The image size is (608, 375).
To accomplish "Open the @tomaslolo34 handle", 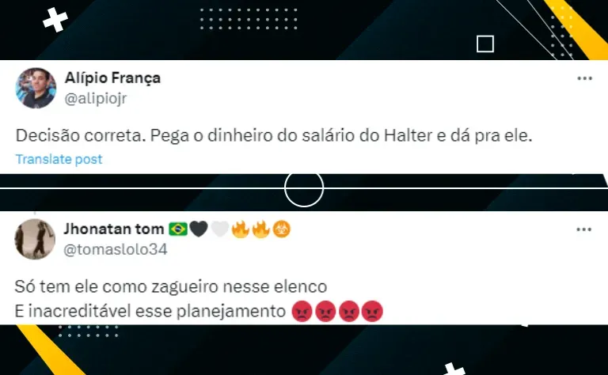I will [115, 249].
